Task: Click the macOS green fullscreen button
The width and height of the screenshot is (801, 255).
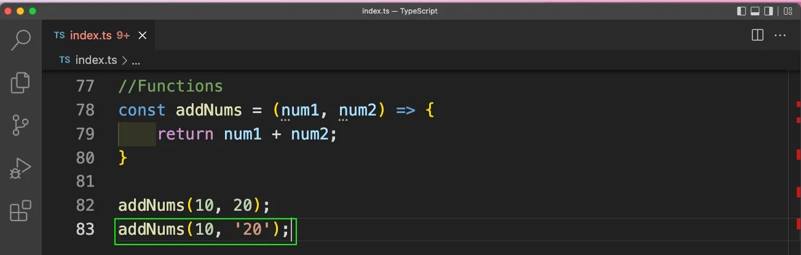Action: 33,11
